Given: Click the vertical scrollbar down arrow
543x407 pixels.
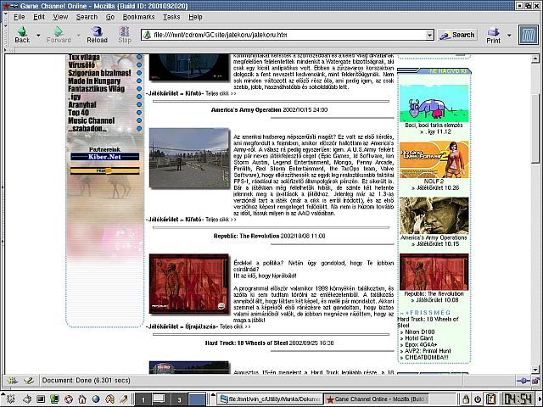Looking at the screenshot, I should [x=535, y=370].
